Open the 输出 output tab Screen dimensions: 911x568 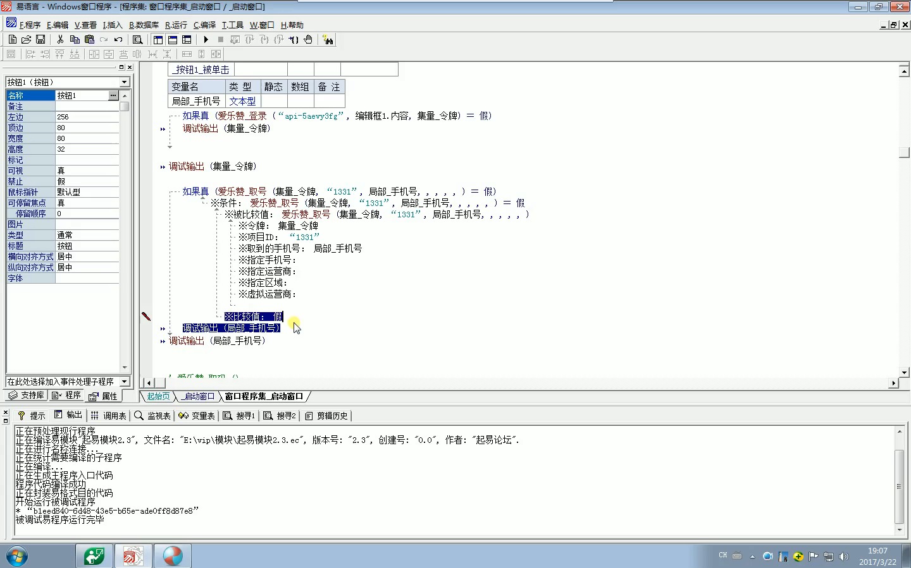coord(68,415)
